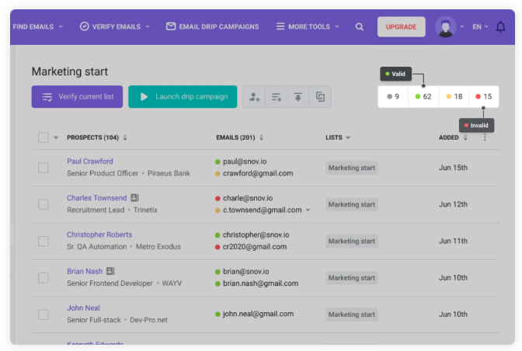Sort by Prospects column arrows

click(125, 137)
